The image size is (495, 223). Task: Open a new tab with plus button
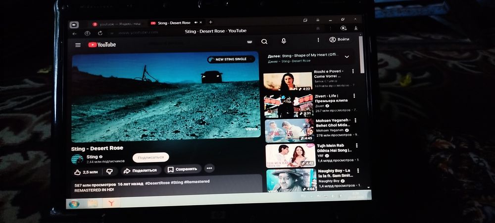(210, 22)
